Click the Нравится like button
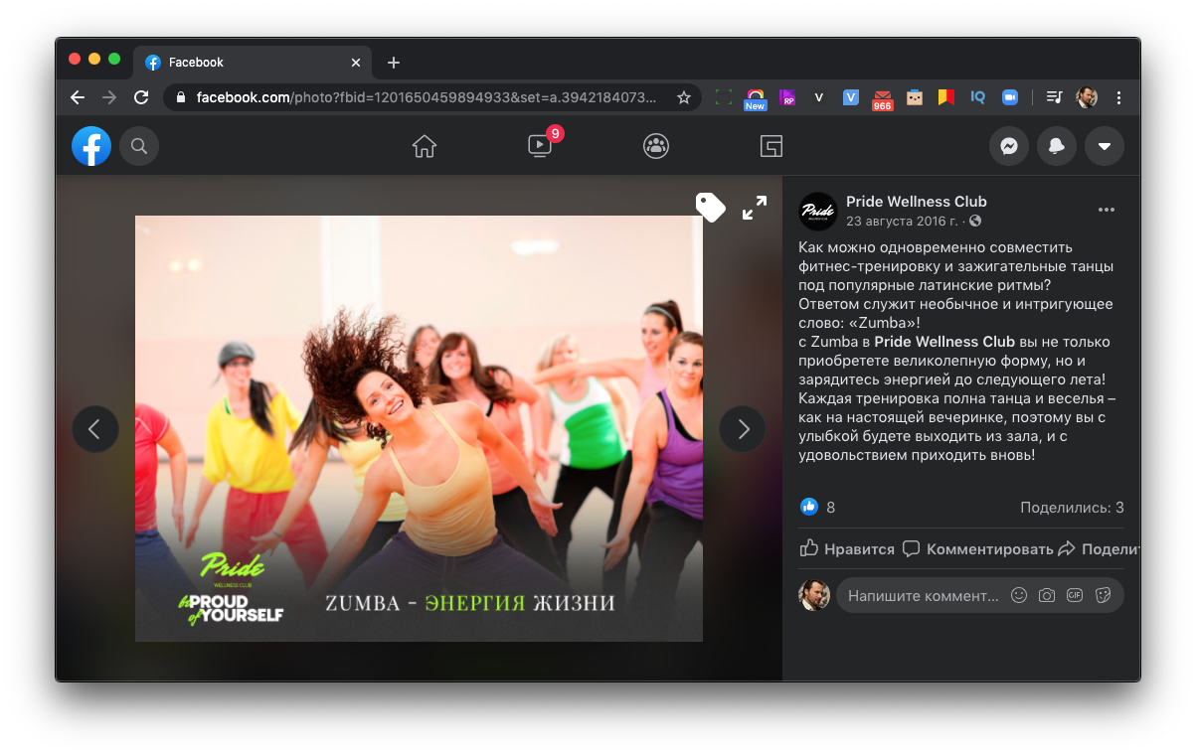The image size is (1196, 755). (x=847, y=548)
